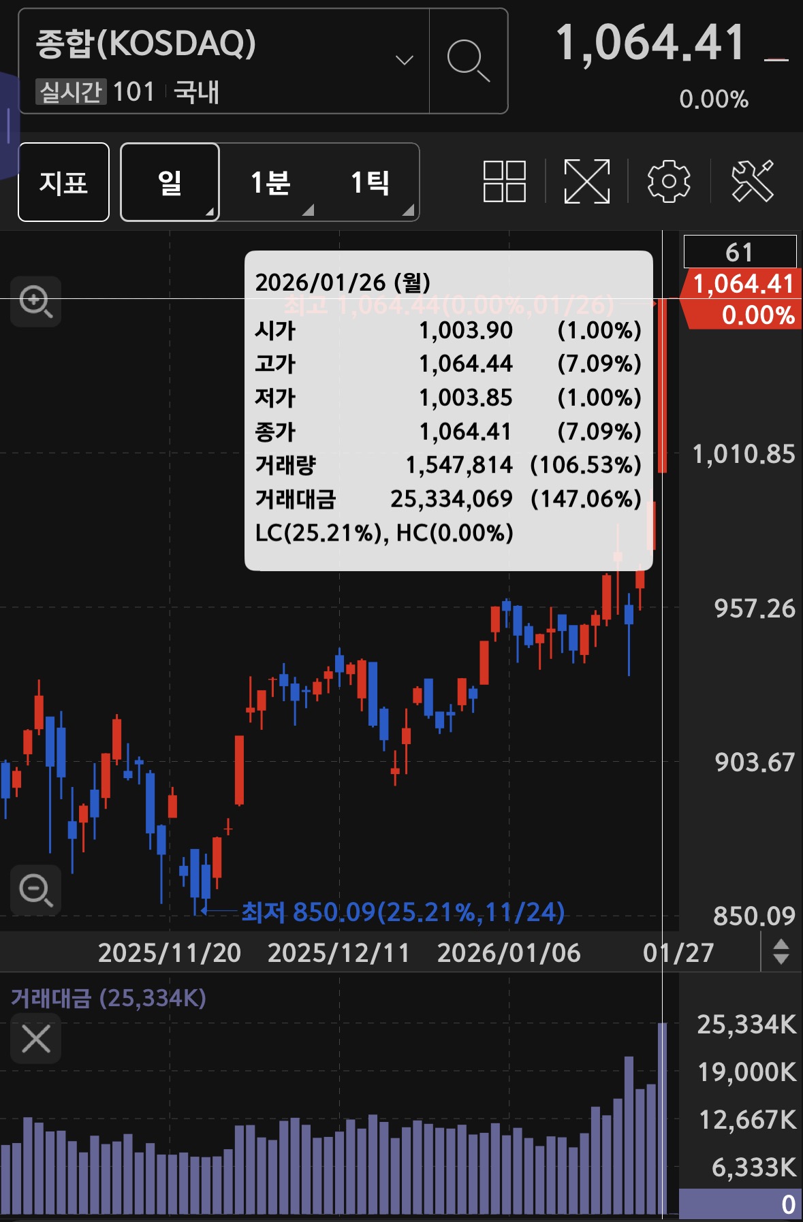
Task: Click the 국내 domestic label
Action: tap(196, 91)
